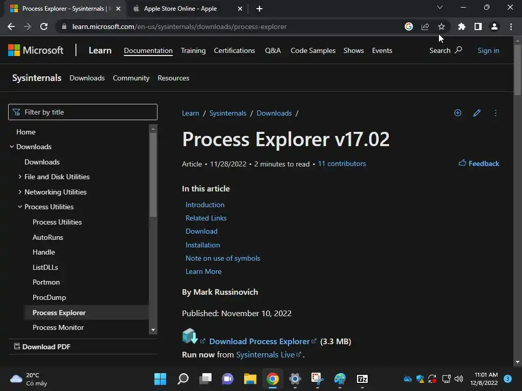This screenshot has height=391, width=522.
Task: Open the Google icon in address bar
Action: [408, 26]
